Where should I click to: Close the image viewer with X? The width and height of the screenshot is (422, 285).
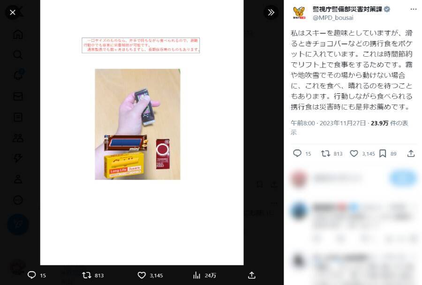(12, 12)
